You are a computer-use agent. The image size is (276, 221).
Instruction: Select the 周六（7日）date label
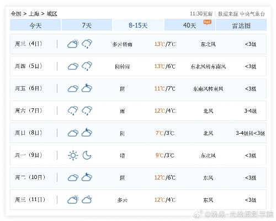[29, 110]
